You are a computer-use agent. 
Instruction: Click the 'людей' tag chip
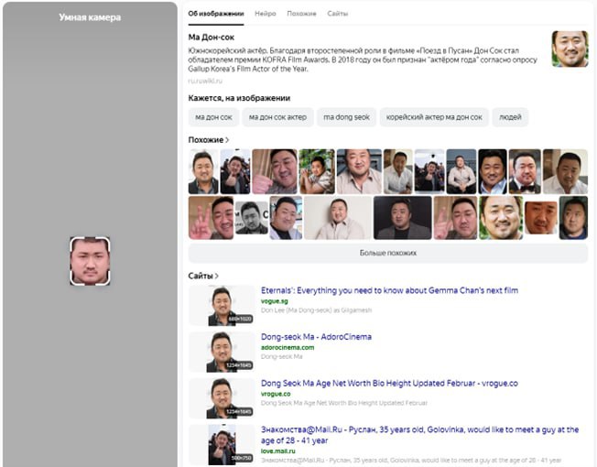click(x=510, y=117)
